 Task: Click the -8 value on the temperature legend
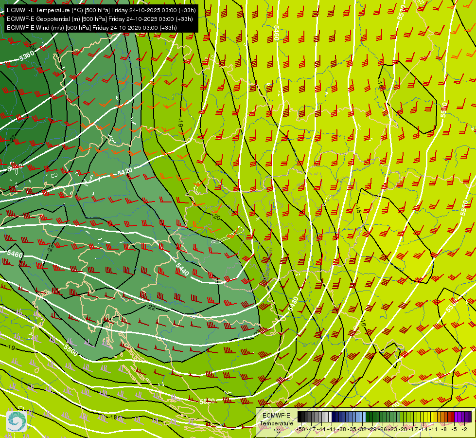pos(444,429)
